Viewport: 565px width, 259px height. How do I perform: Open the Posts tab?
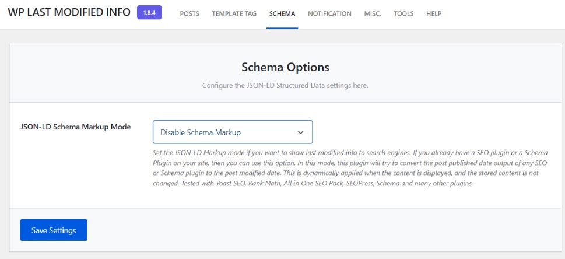(189, 13)
